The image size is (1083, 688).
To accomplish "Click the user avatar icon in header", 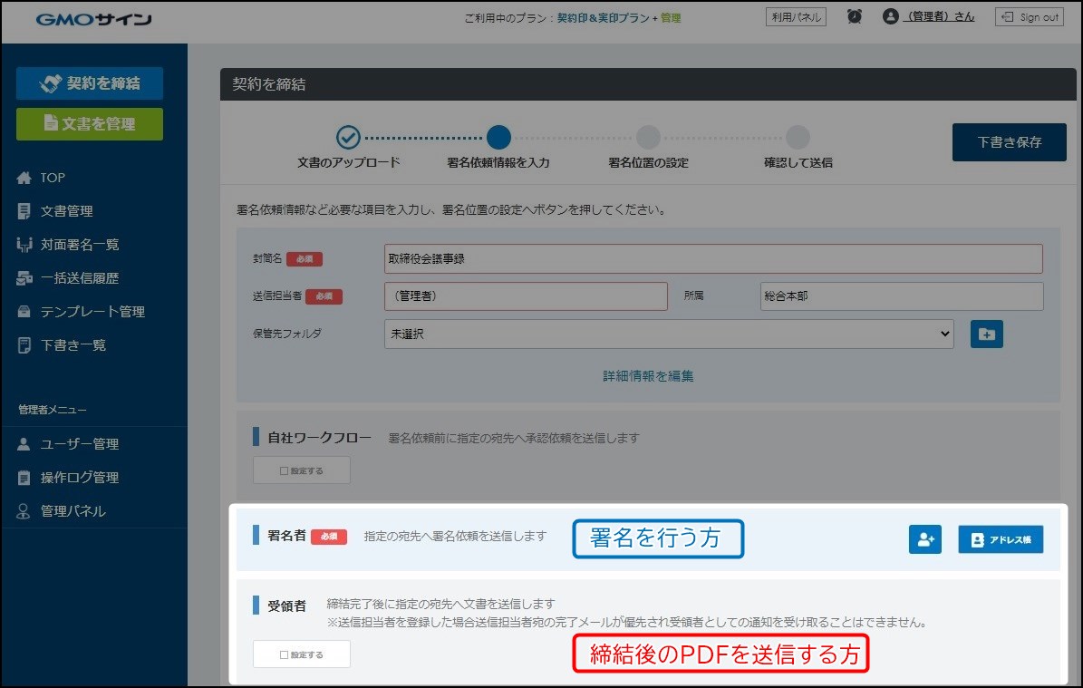I will click(890, 16).
